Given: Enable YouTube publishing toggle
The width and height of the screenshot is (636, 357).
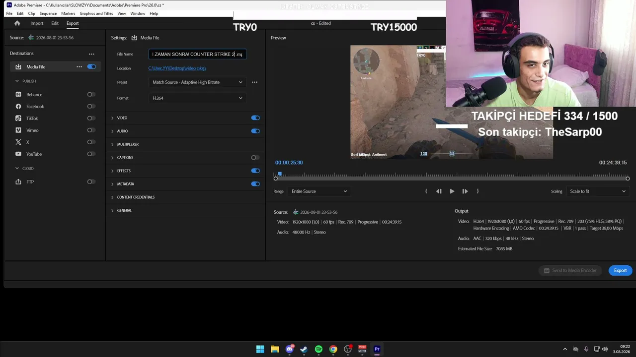Looking at the screenshot, I should pyautogui.click(x=91, y=154).
